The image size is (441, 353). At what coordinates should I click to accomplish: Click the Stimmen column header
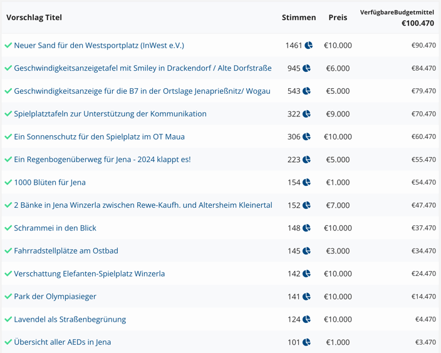pos(299,18)
